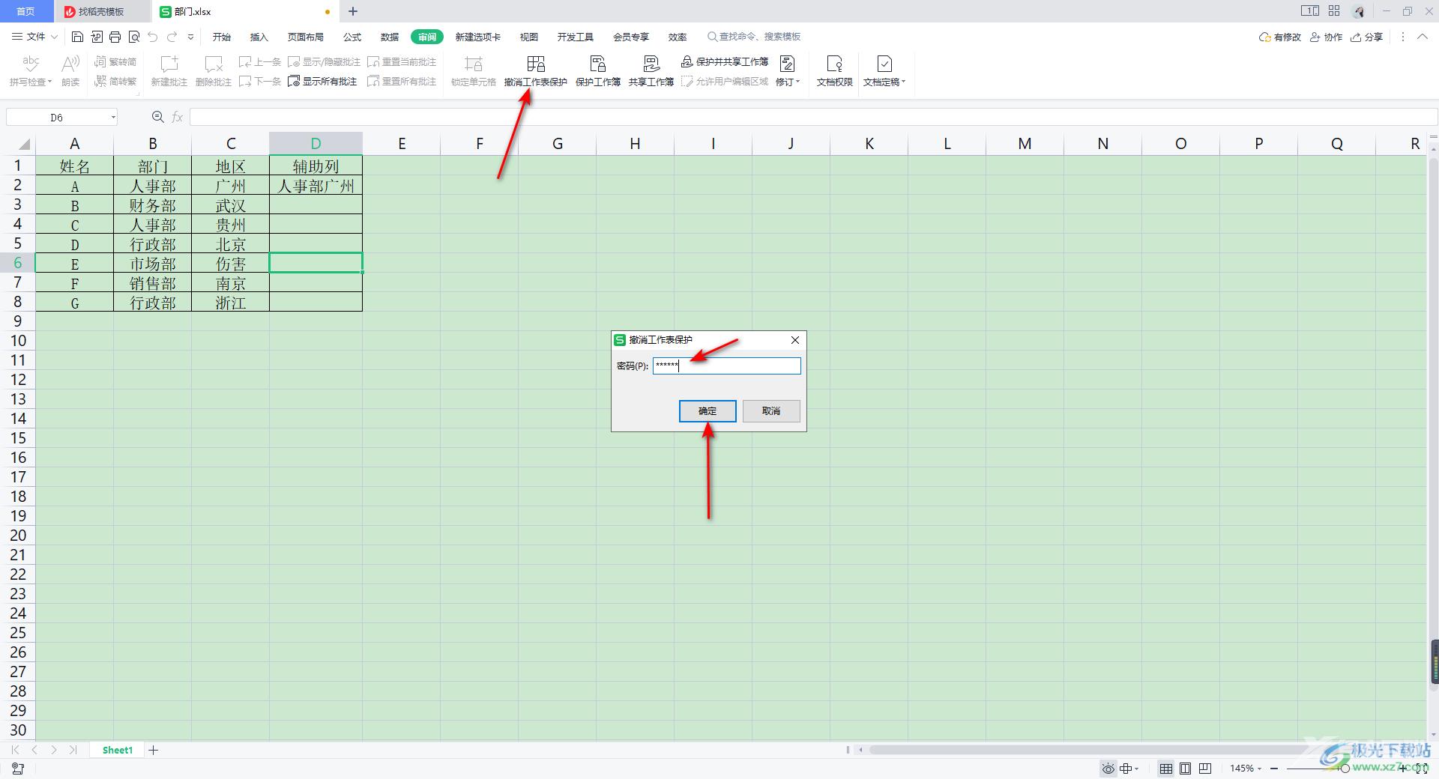The width and height of the screenshot is (1439, 779).
Task: Open the 数据 ribbon tab
Action: 390,37
